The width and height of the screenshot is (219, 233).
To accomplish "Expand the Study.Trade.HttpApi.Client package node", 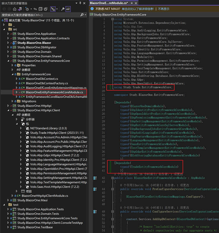I will 21,133.
